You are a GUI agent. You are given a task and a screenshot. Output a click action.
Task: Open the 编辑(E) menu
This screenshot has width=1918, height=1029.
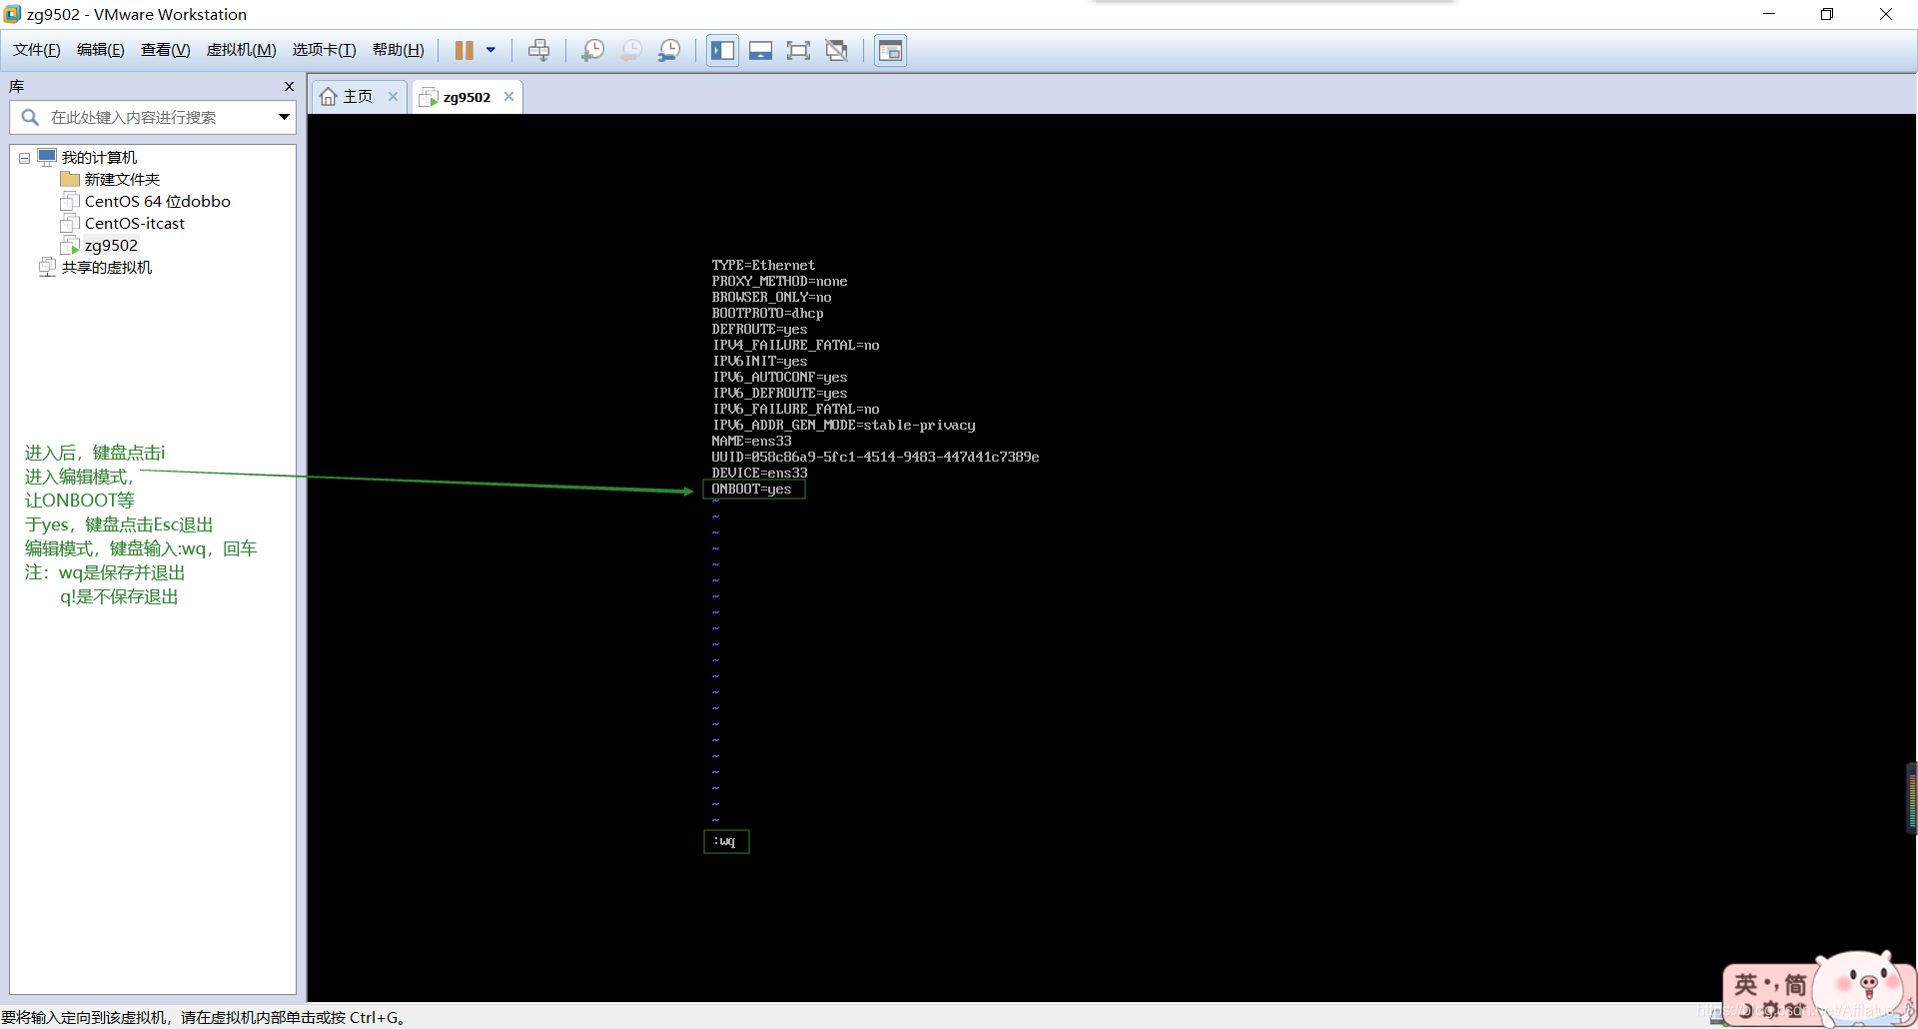101,50
